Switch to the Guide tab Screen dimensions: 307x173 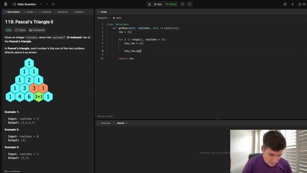[x=28, y=12]
